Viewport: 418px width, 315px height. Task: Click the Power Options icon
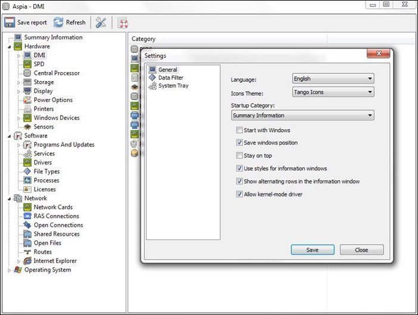tap(27, 100)
